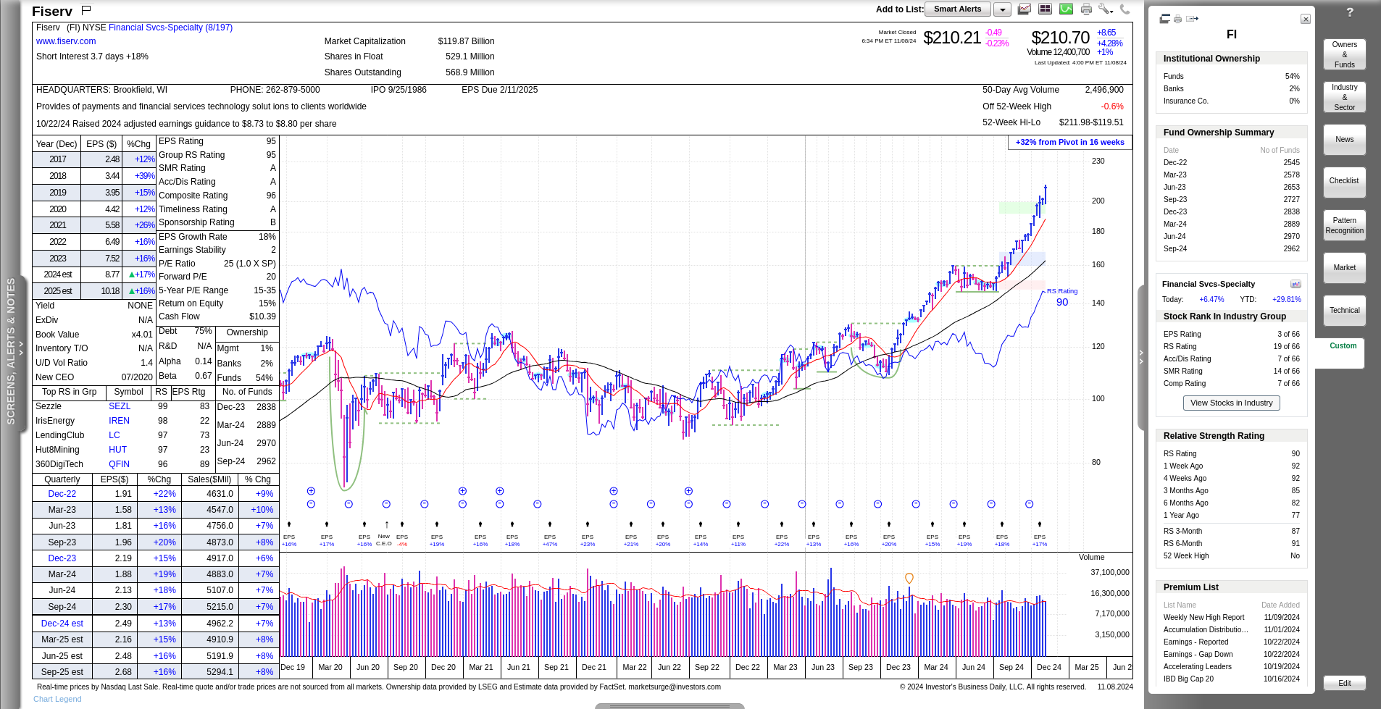Open the Pattern Recognition tab

pos(1344,225)
